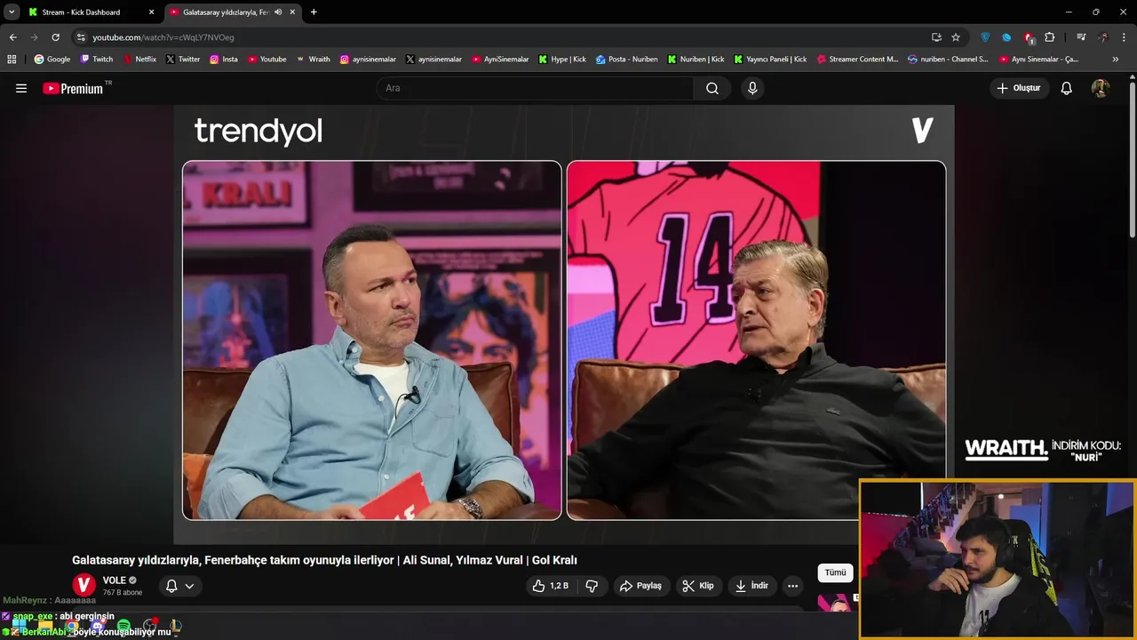This screenshot has width=1137, height=640.
Task: Open File Explorer from taskbar
Action: coord(45,627)
